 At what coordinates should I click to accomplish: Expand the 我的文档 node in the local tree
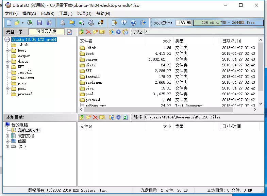click(x=7, y=136)
